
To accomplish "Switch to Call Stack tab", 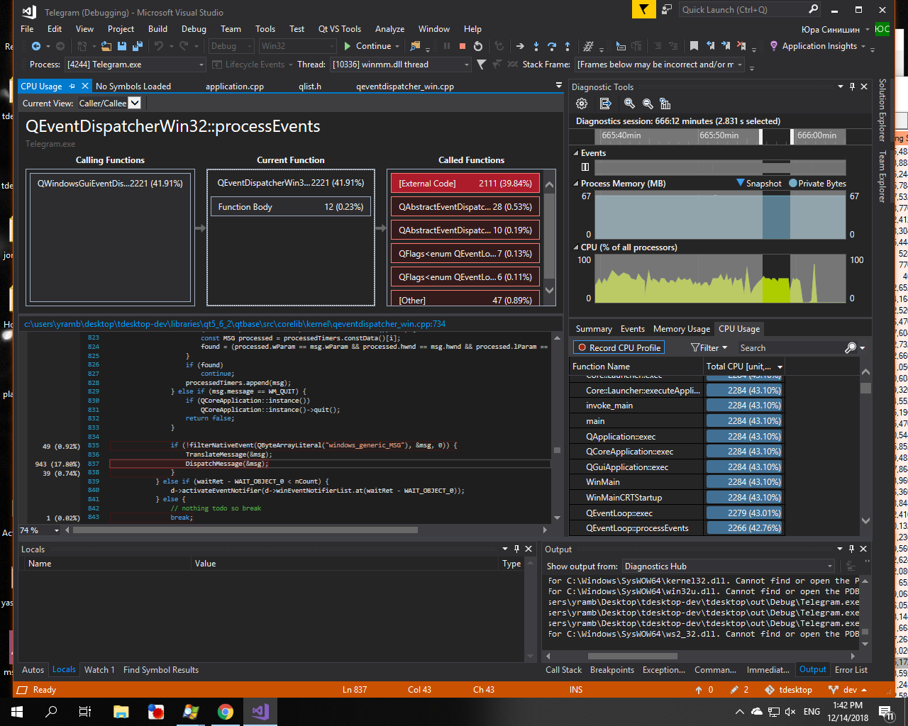I will pyautogui.click(x=563, y=670).
